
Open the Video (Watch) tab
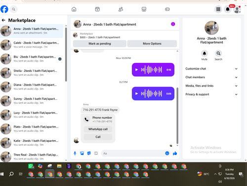97,9
